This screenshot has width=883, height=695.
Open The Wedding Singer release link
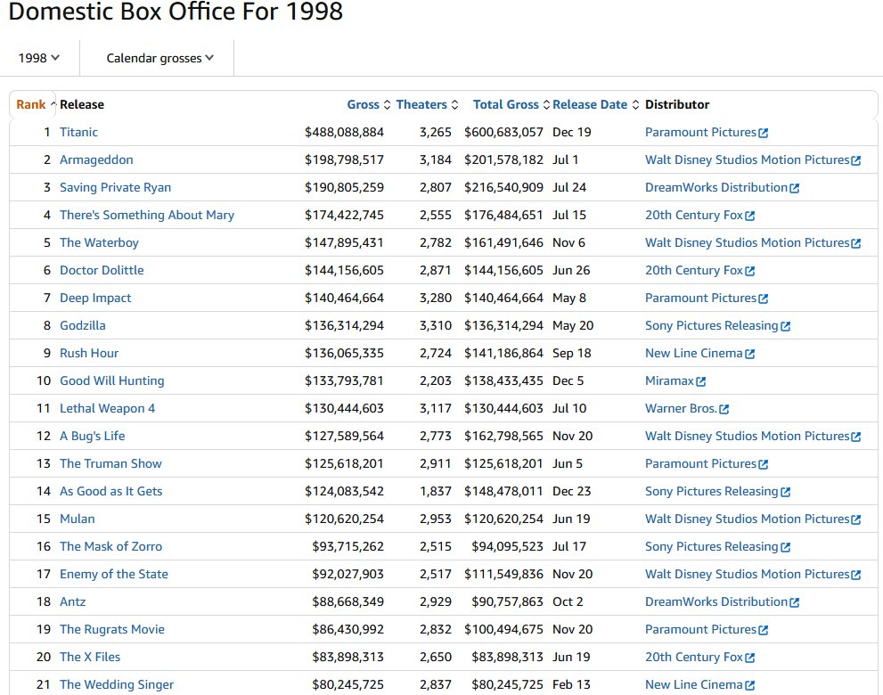(117, 683)
